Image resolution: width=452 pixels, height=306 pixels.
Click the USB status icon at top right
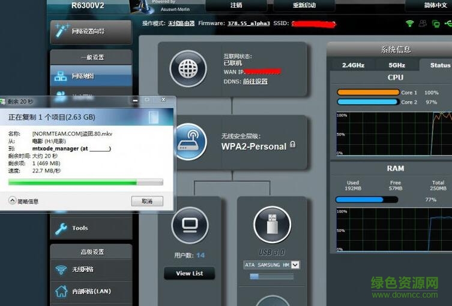[448, 23]
